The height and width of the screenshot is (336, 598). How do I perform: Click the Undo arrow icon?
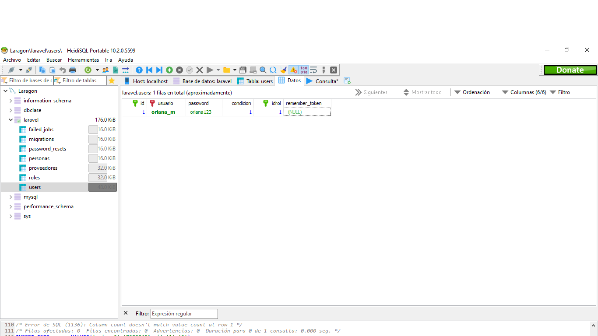point(63,70)
